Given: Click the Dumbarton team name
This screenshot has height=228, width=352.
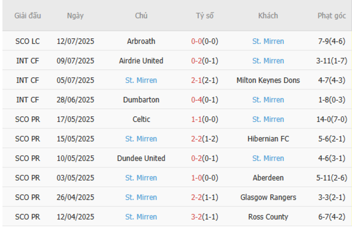Looking at the screenshot, I should 141,100.
